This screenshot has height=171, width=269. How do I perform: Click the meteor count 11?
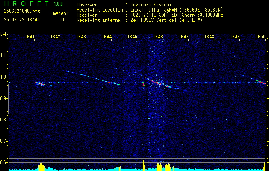[x=62, y=20]
